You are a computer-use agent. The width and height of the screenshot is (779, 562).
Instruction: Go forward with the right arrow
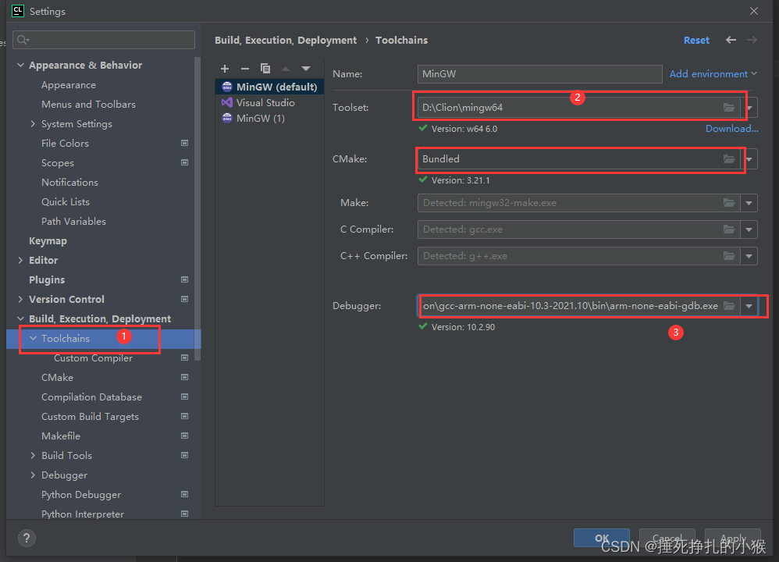click(752, 40)
